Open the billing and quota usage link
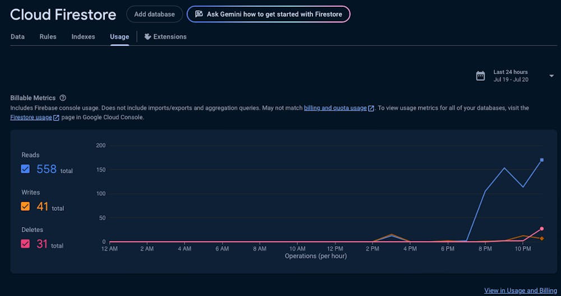The image size is (561, 296). (x=335, y=108)
